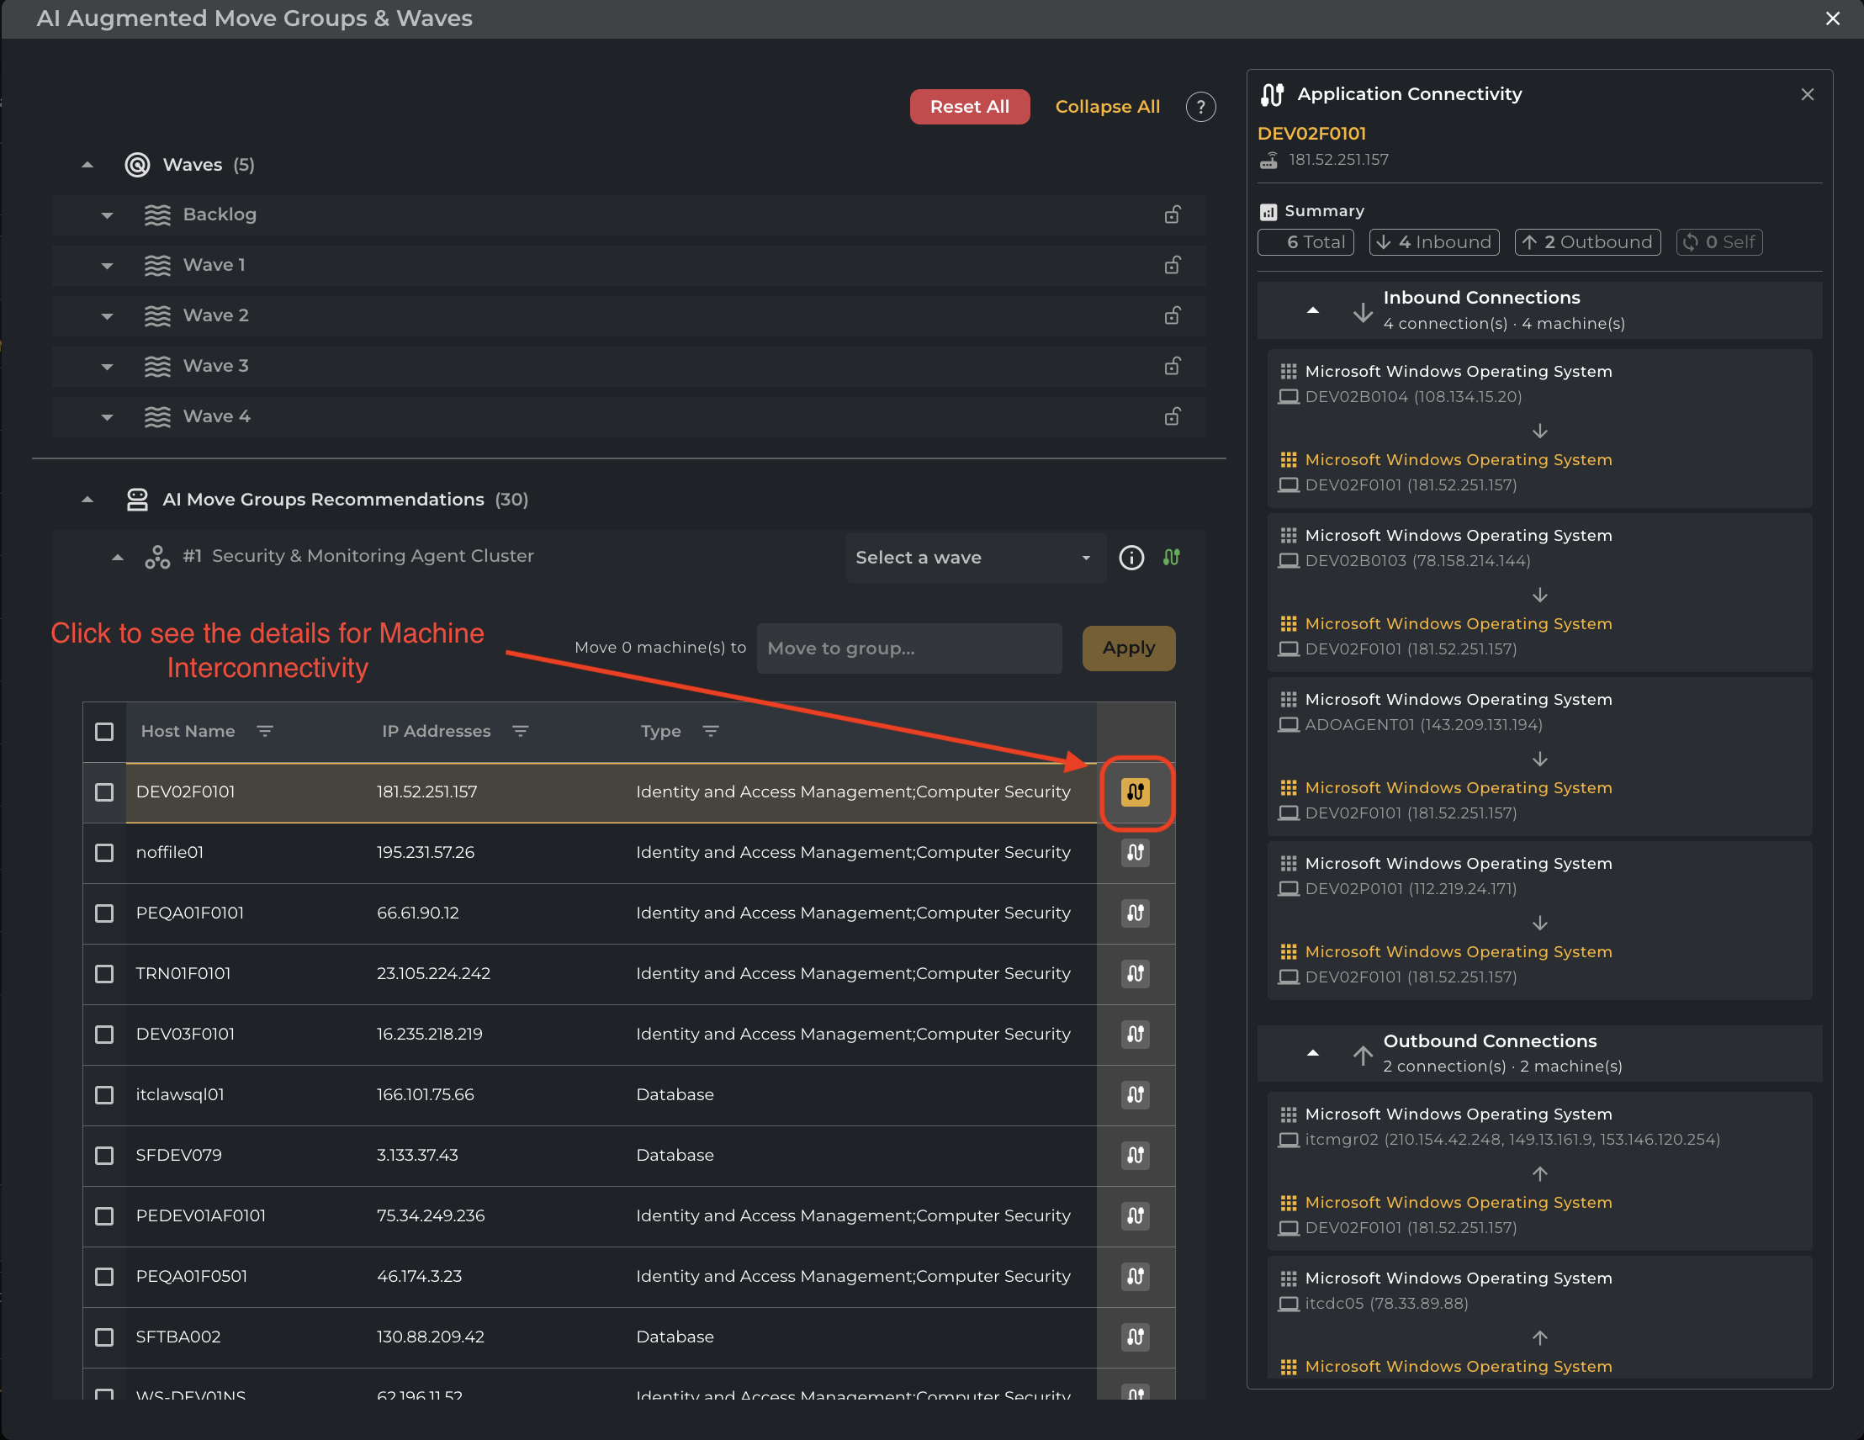Viewport: 1864px width, 1440px height.
Task: Toggle the select-all header checkbox
Action: [x=104, y=732]
